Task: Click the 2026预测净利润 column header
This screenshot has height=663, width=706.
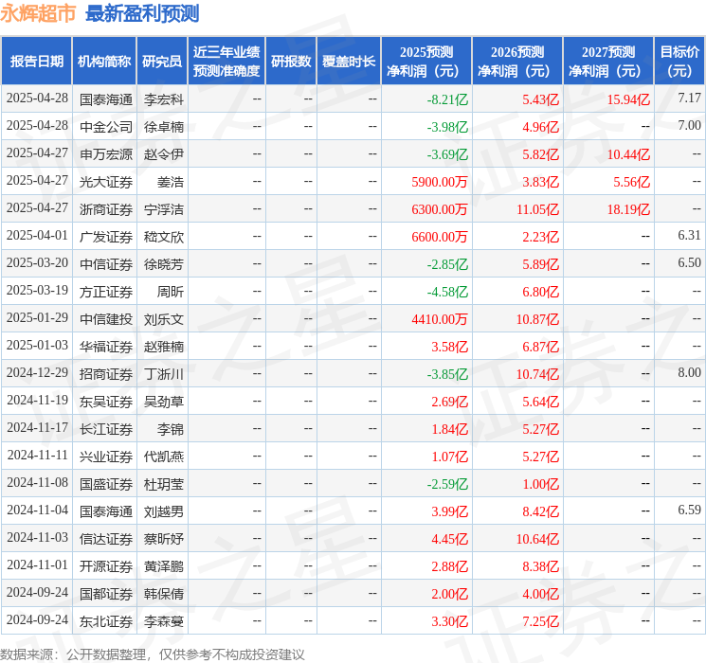Action: pyautogui.click(x=517, y=62)
